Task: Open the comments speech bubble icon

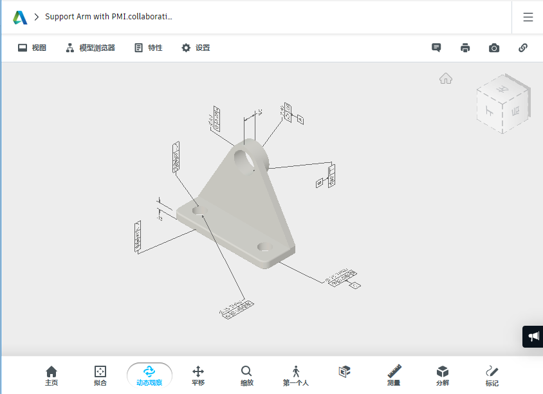Action: (436, 48)
